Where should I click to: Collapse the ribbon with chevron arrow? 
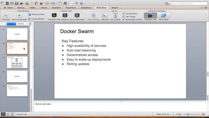202,8
